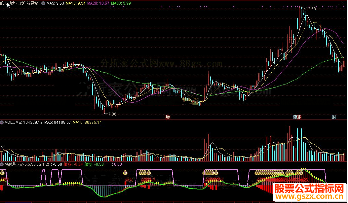Click the MA60: 9.99 label
Image resolution: width=348 pixels, height=203 pixels.
click(121, 3)
